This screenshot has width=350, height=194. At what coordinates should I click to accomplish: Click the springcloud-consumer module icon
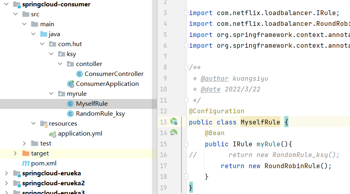point(17,4)
